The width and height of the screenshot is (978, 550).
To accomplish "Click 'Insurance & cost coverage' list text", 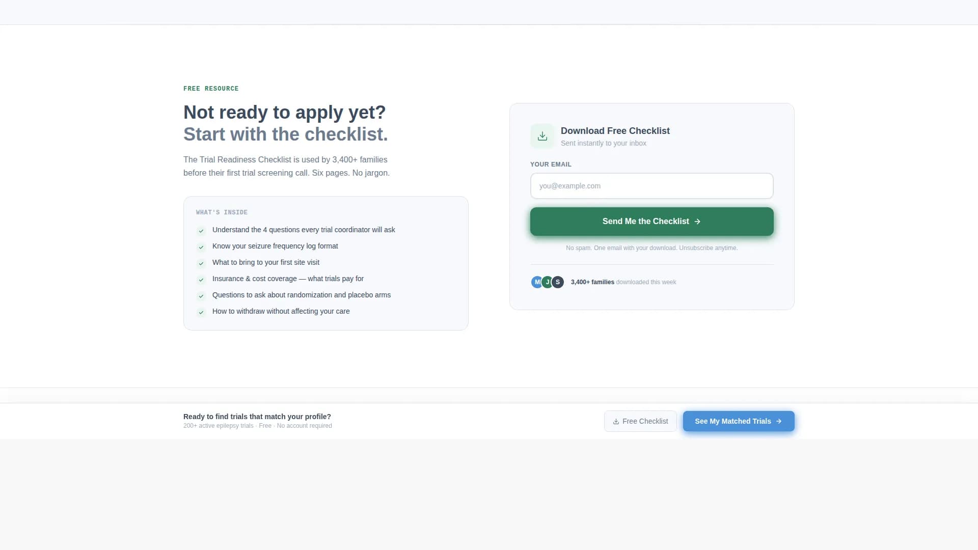I will [x=288, y=279].
